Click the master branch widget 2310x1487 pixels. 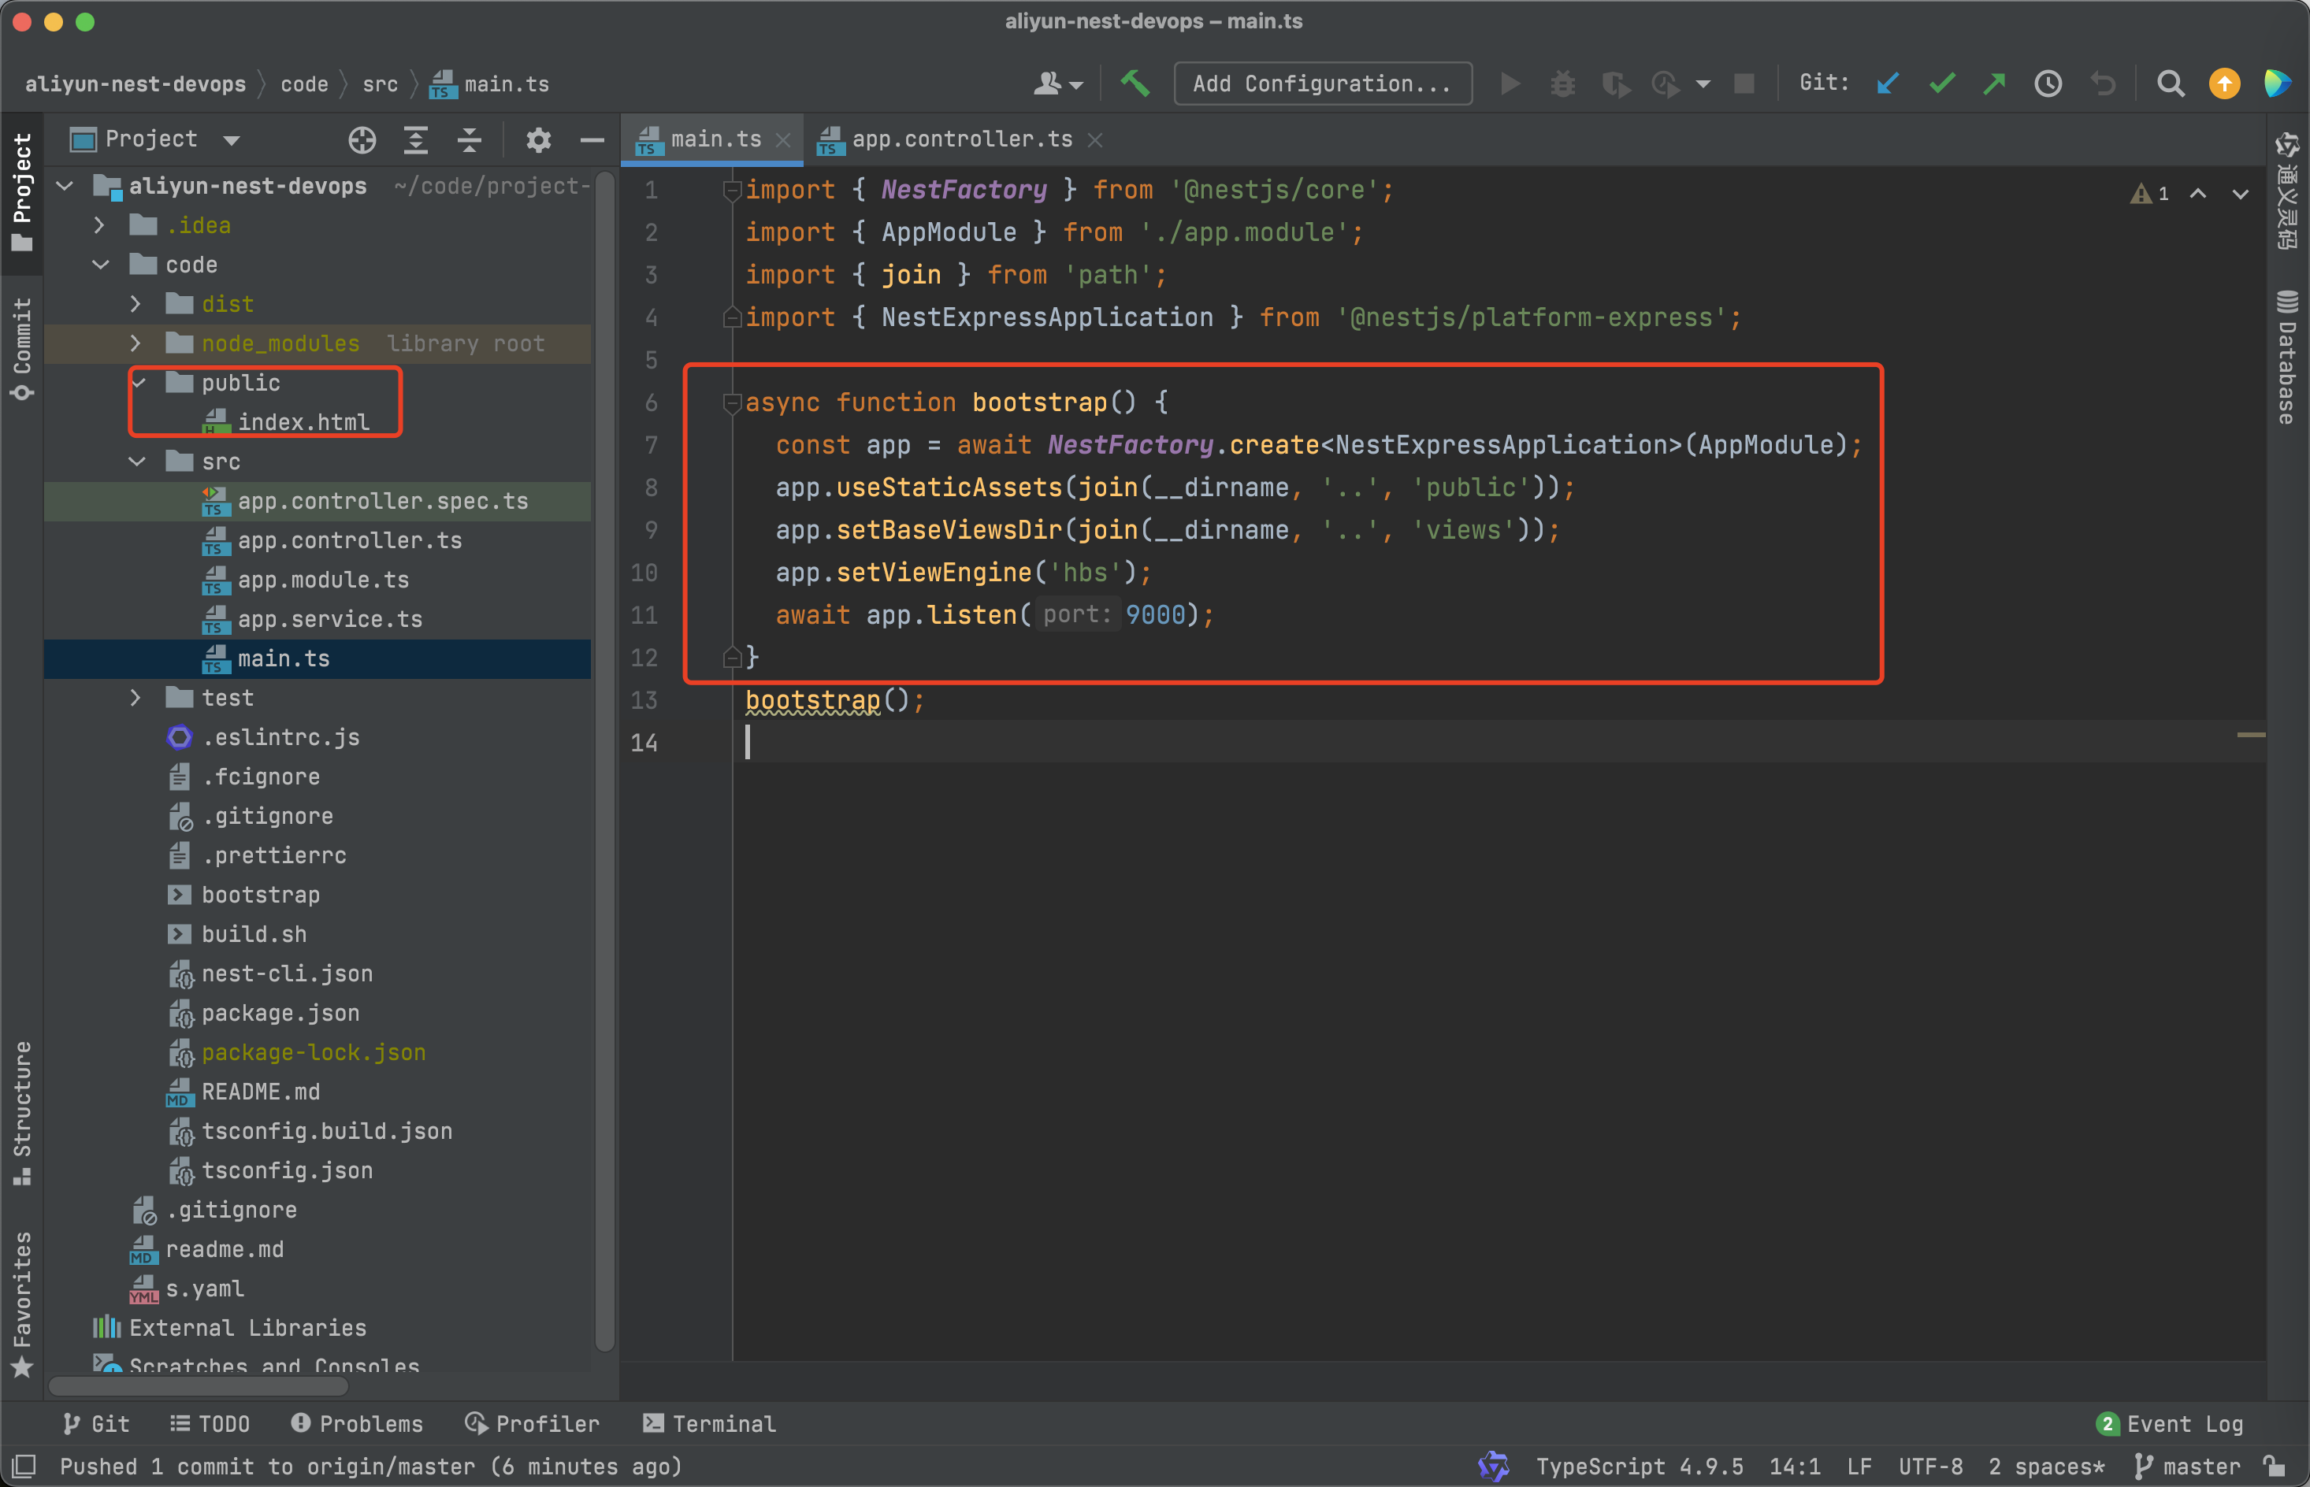pos(2187,1466)
